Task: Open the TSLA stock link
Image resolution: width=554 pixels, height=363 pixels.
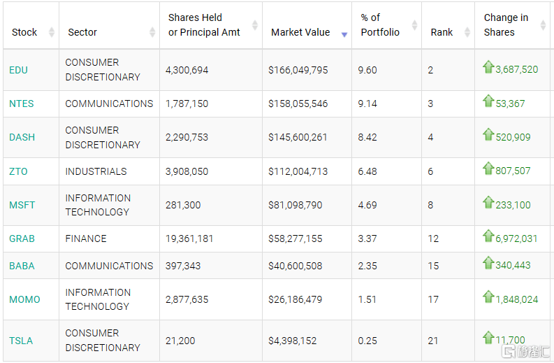Action: pyautogui.click(x=21, y=341)
